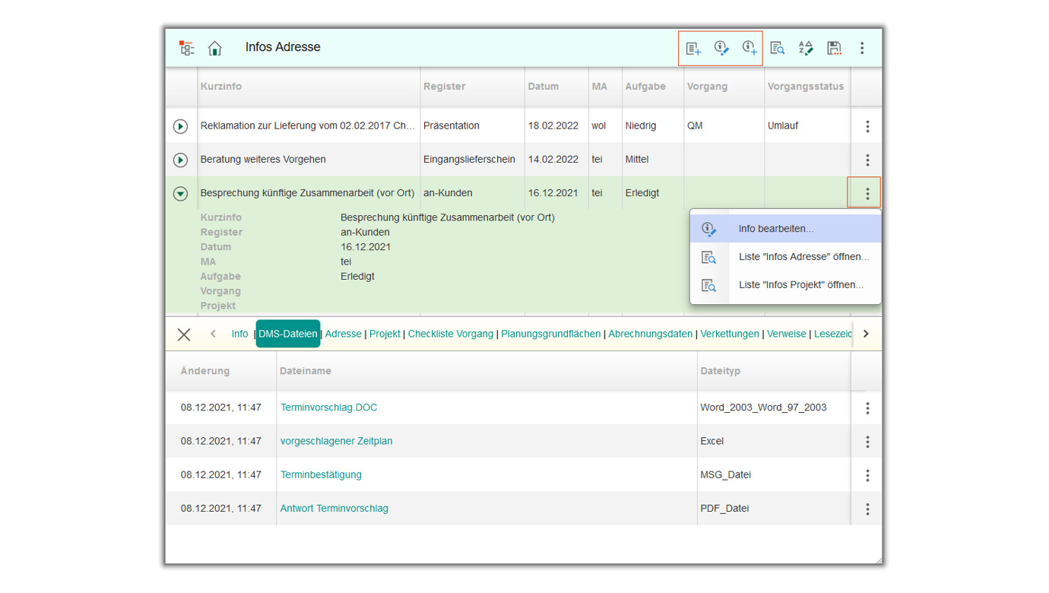Open the header three-dot overflow menu
Screen dimensions: 1049x593
862,48
